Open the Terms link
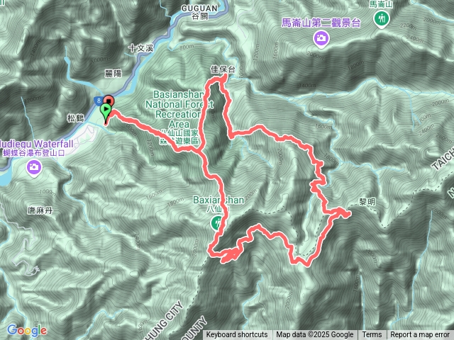This screenshot has height=340, width=454. 372,335
